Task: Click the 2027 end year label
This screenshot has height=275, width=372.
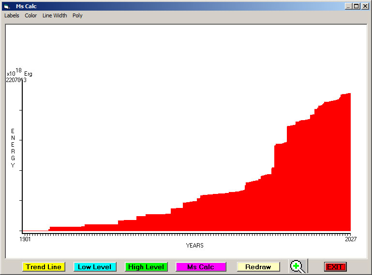Action: point(350,239)
